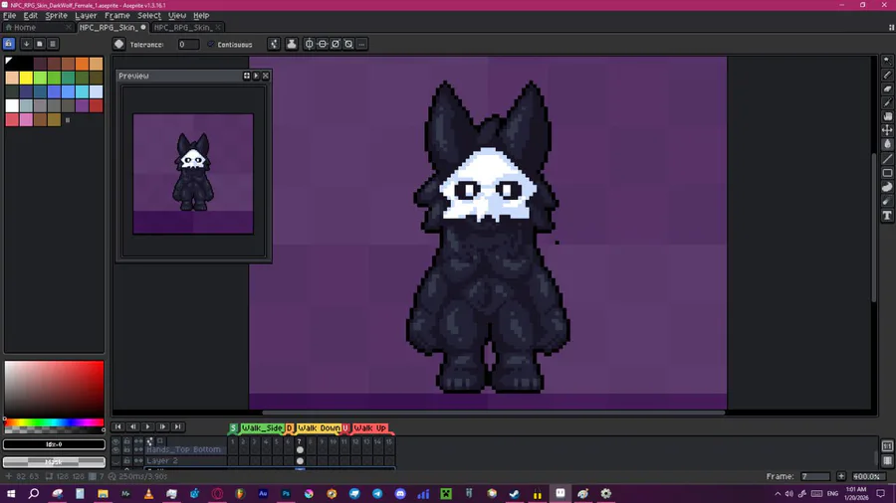The width and height of the screenshot is (896, 503).
Task: Go to next frame button
Action: click(x=162, y=426)
